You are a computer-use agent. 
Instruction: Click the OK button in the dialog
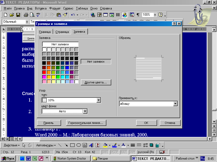[146, 123]
